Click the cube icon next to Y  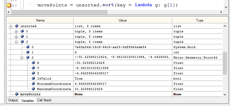click(33, 68)
